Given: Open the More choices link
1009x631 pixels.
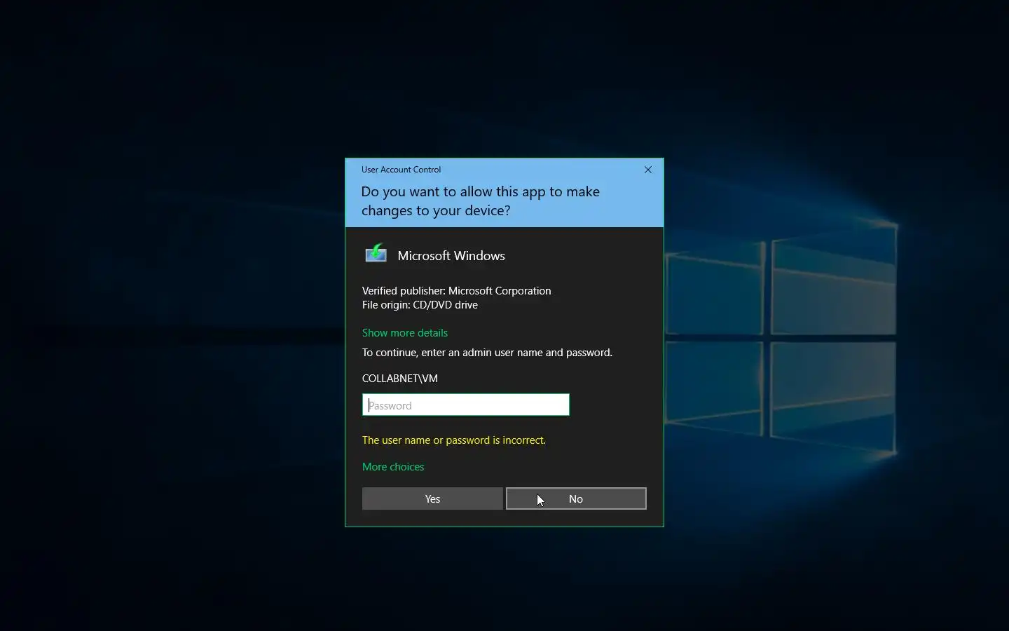Looking at the screenshot, I should tap(393, 467).
